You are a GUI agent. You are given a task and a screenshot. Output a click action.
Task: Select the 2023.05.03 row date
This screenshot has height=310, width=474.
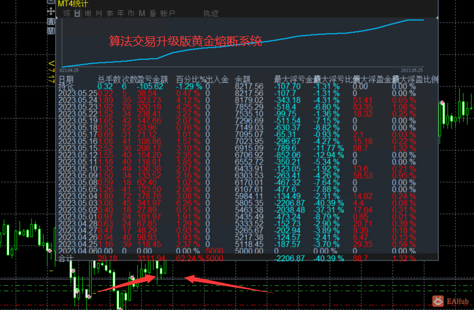(x=78, y=203)
